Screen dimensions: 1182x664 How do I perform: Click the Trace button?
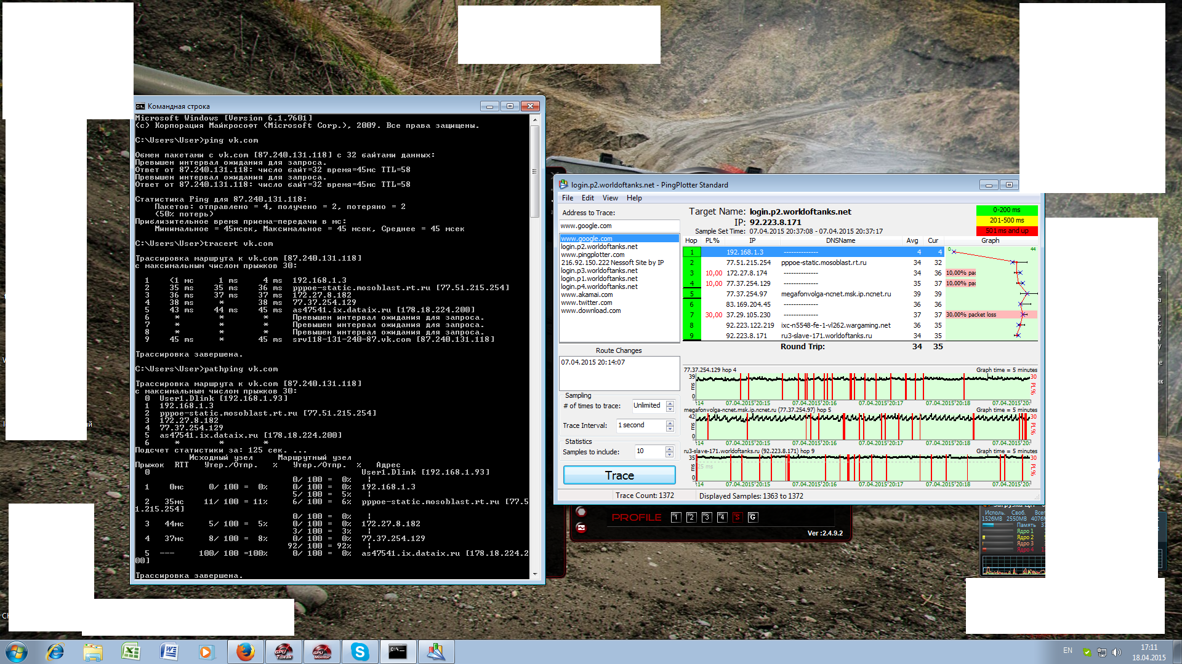(619, 475)
